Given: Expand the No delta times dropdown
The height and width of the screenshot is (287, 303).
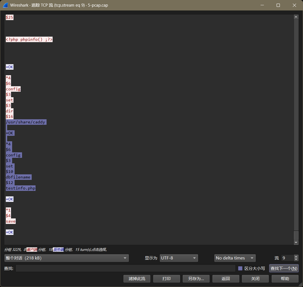Looking at the screenshot, I should pos(235,258).
